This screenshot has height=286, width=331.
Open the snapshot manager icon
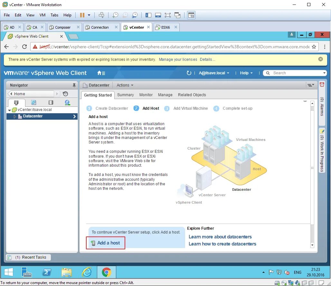point(135,15)
